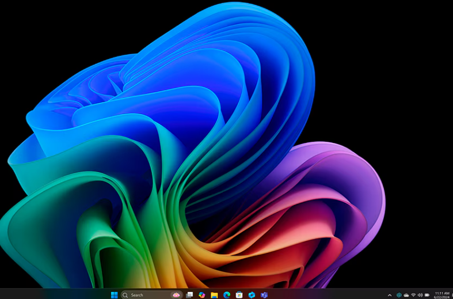453x299 pixels.
Task: Click the notification bell icon
Action: [451, 295]
